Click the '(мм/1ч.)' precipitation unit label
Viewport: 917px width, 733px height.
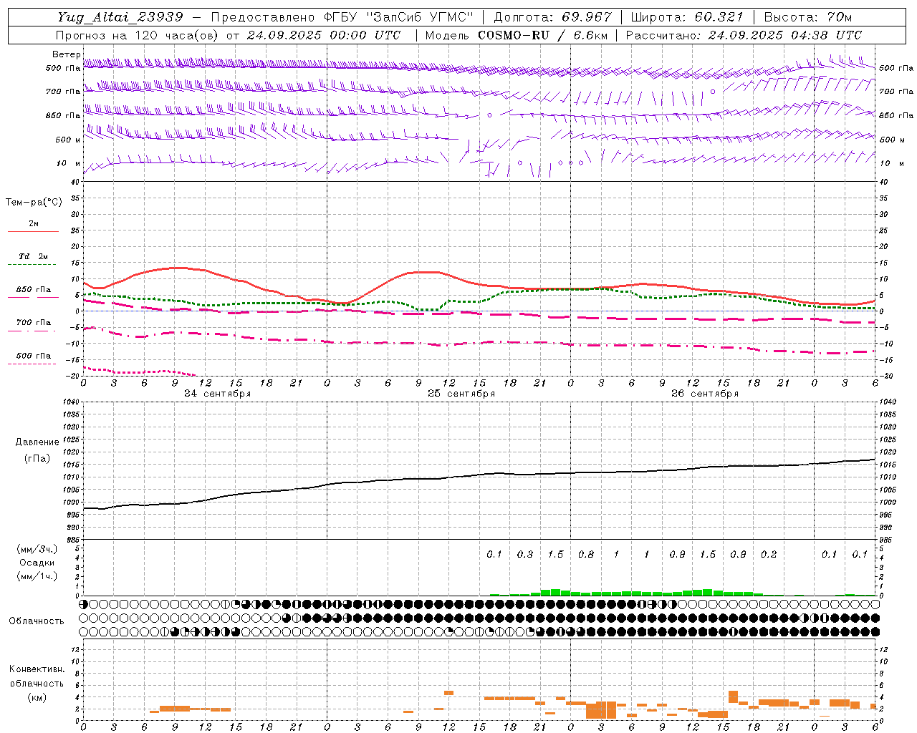(x=37, y=576)
